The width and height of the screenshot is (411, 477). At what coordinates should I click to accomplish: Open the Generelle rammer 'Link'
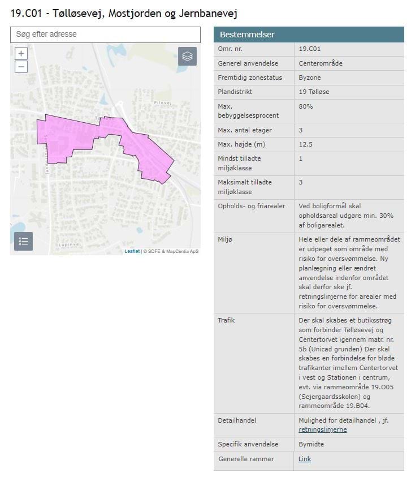click(x=304, y=459)
